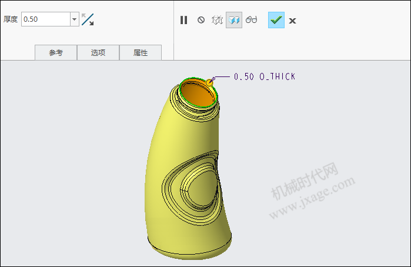Screen dimensions: 411x267
Task: Click the thickness value input field
Action: (x=46, y=19)
